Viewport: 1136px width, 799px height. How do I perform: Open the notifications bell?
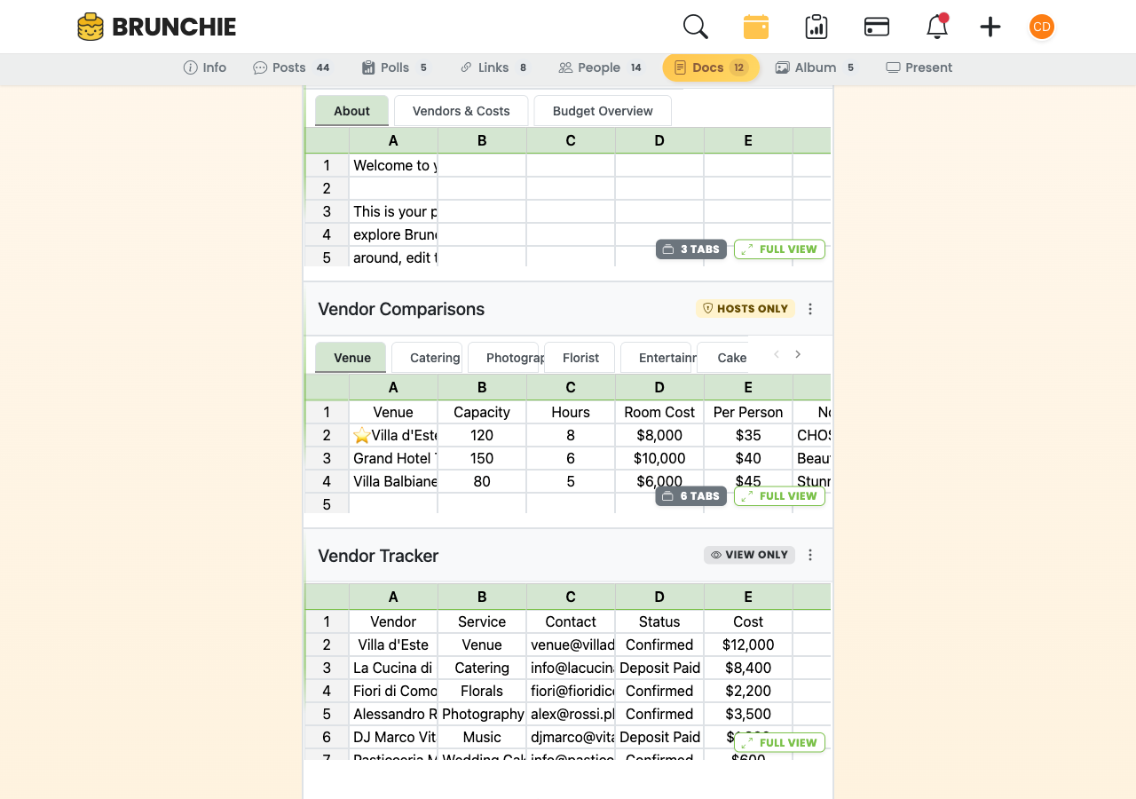(x=937, y=27)
